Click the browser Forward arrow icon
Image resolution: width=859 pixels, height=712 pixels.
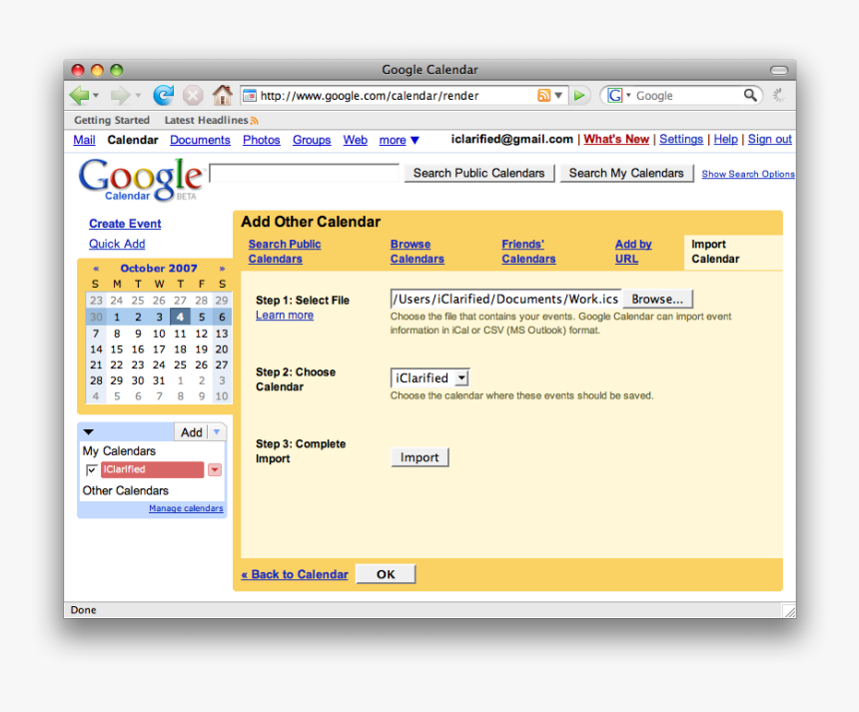(120, 95)
